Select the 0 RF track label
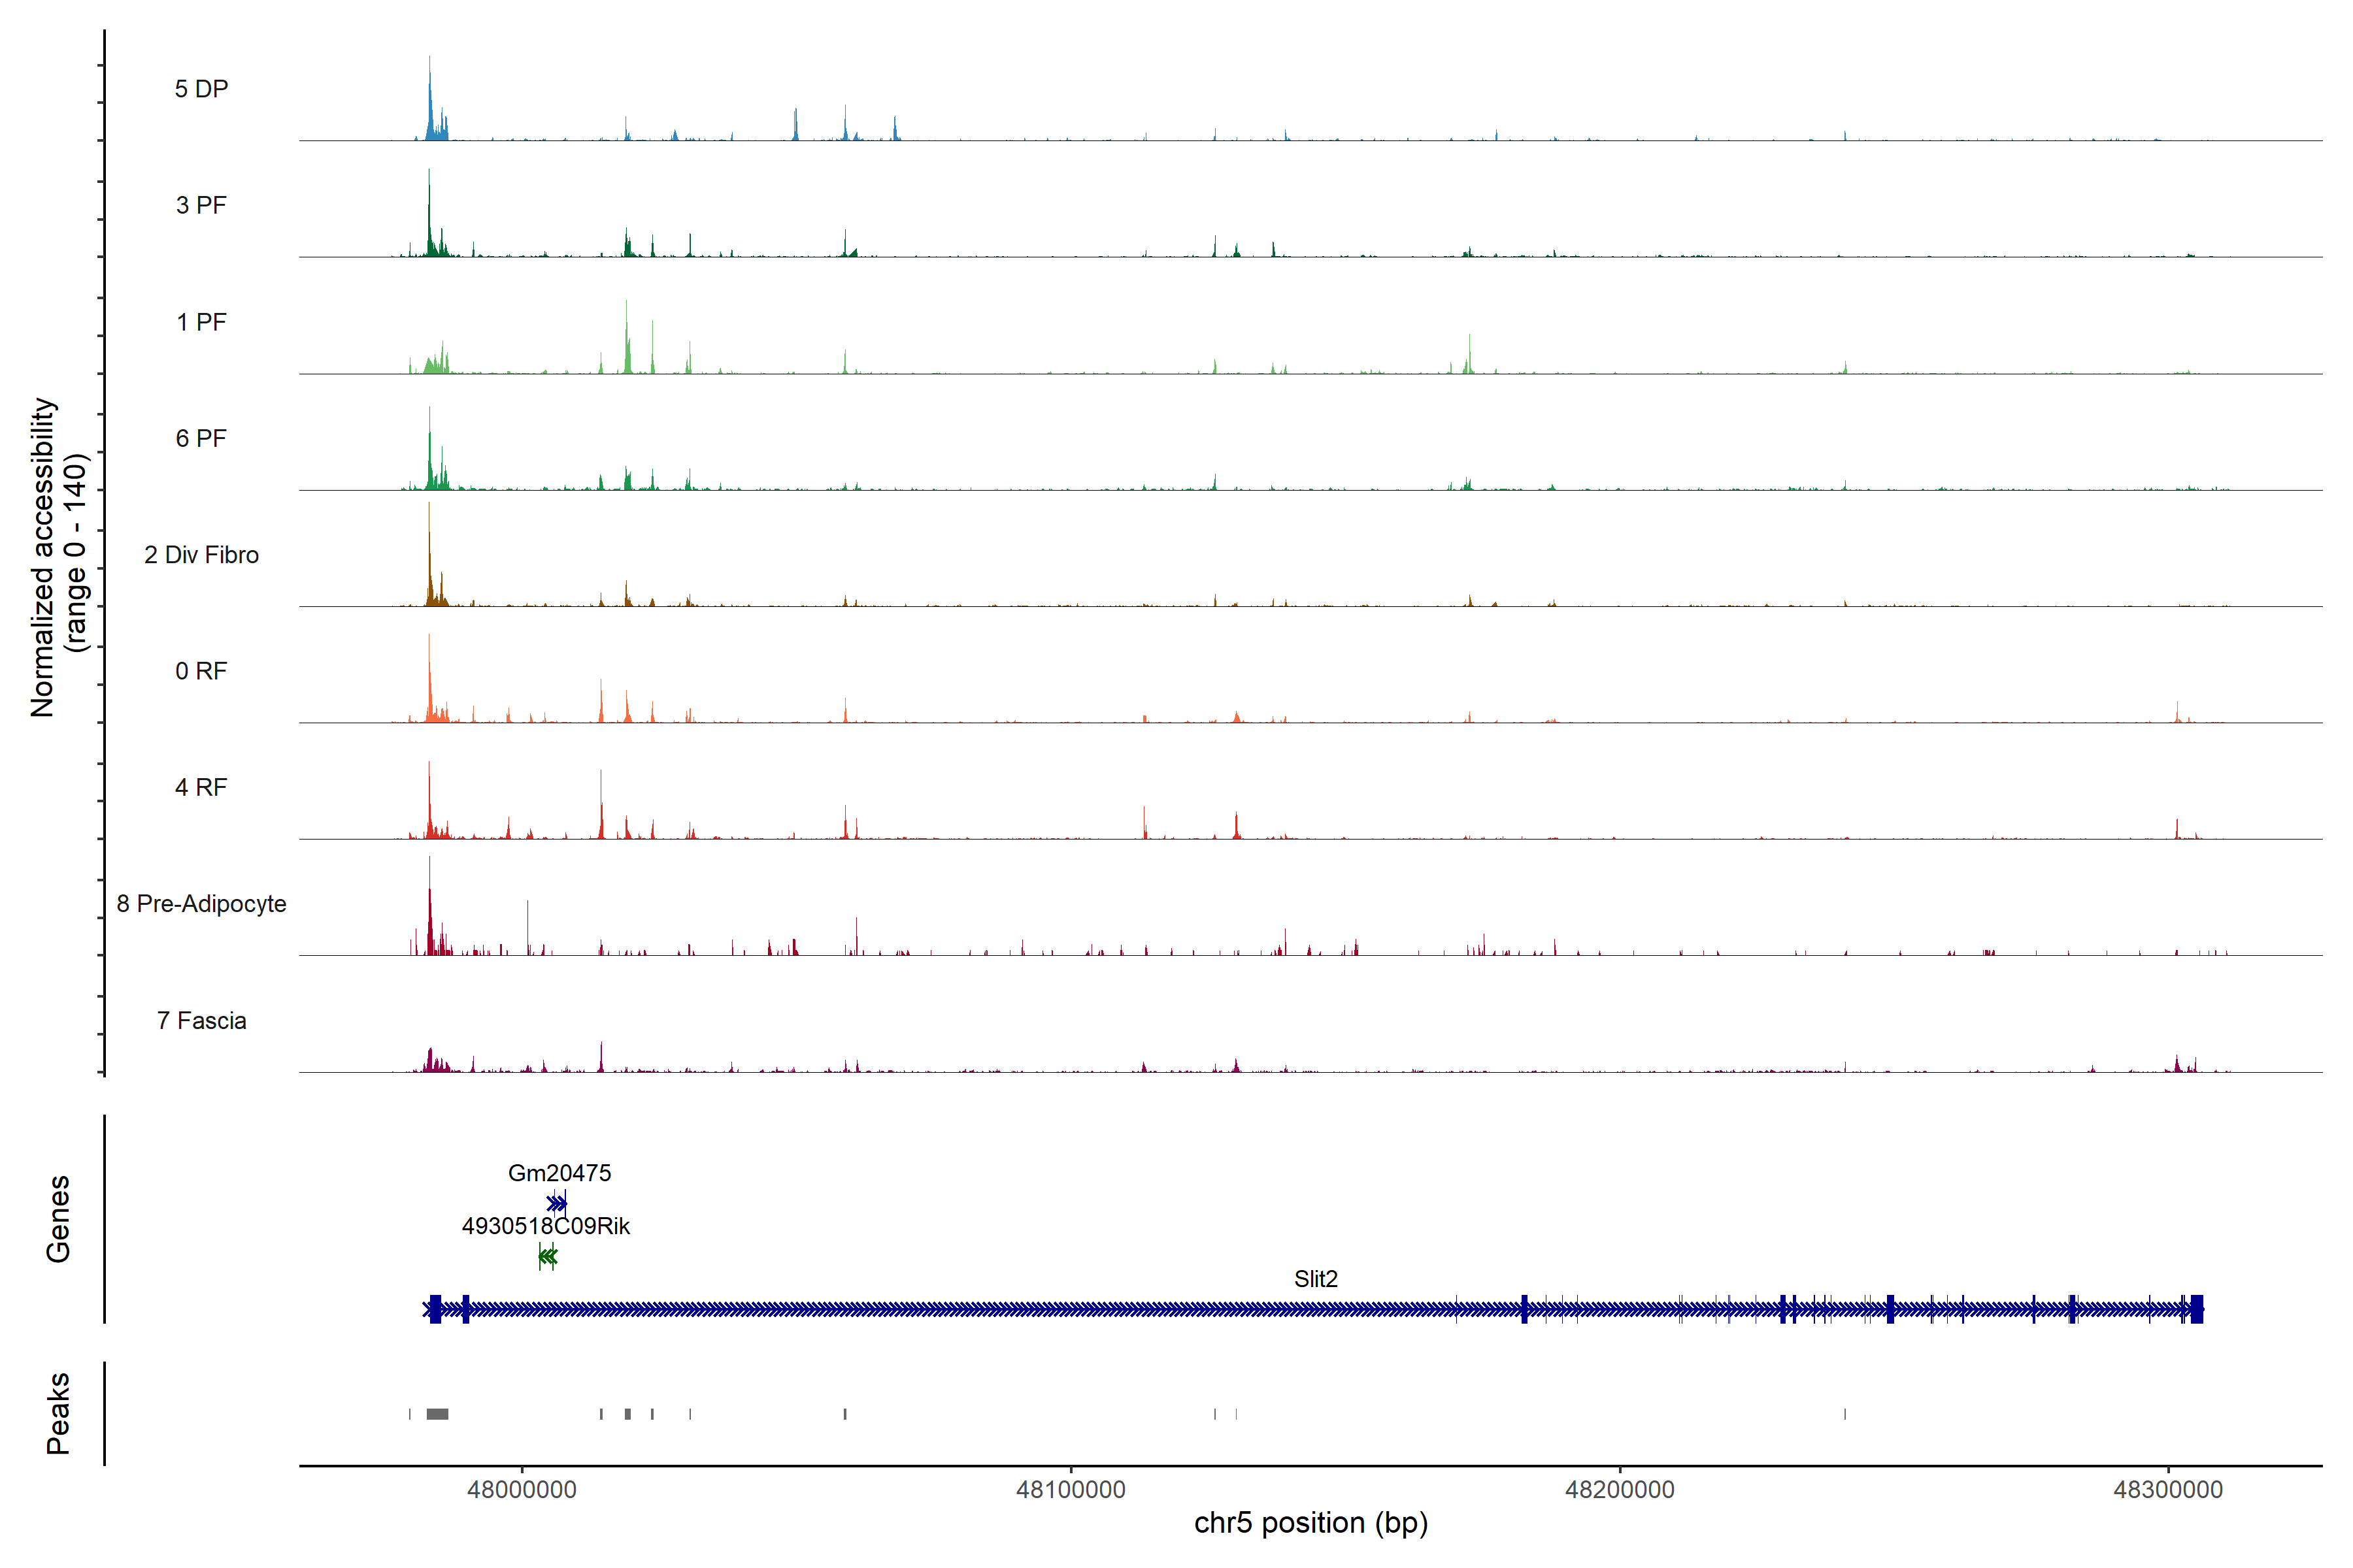The image size is (2353, 1568). click(x=201, y=671)
